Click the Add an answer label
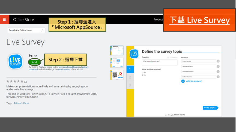The width and height of the screenshot is (236, 132). pyautogui.click(x=194, y=81)
